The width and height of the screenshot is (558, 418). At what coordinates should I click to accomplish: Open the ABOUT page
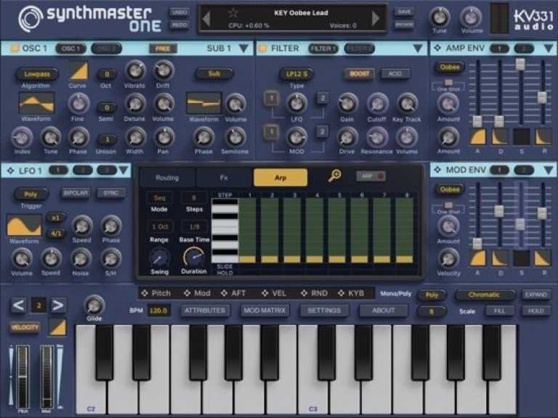(384, 311)
